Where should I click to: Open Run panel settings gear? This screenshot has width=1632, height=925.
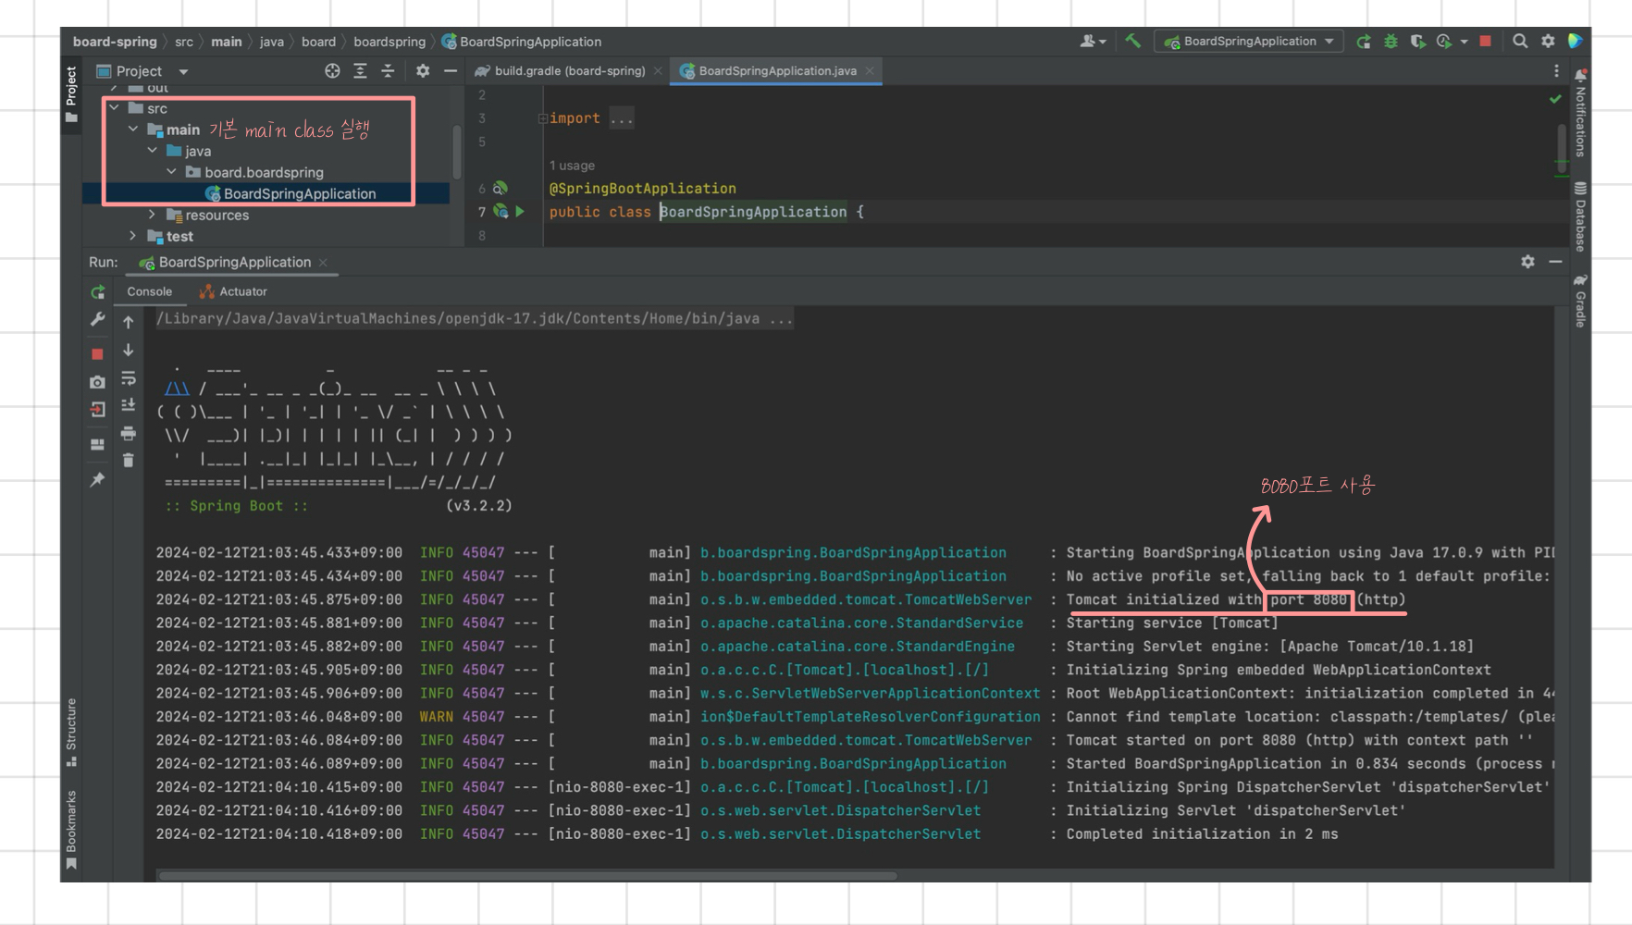[1527, 262]
